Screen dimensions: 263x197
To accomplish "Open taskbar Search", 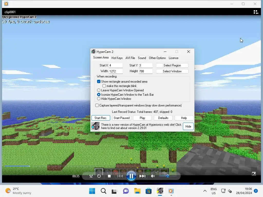I will (x=103, y=191).
